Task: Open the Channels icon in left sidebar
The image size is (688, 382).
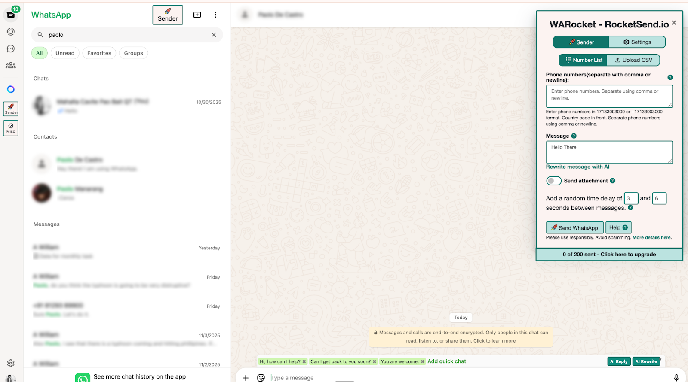Action: coord(11,49)
